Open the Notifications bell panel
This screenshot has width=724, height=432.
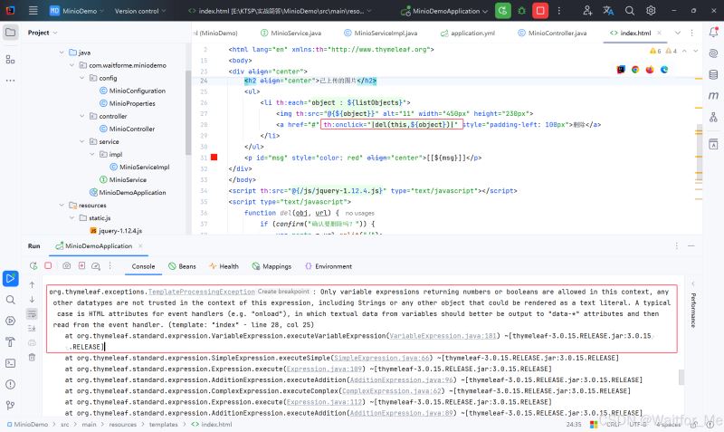pyautogui.click(x=713, y=32)
